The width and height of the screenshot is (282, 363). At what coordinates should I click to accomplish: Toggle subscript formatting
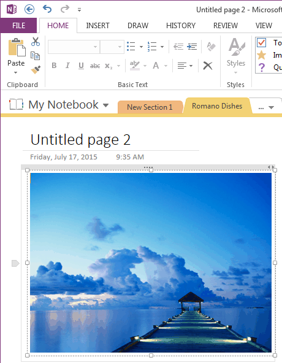click(109, 66)
